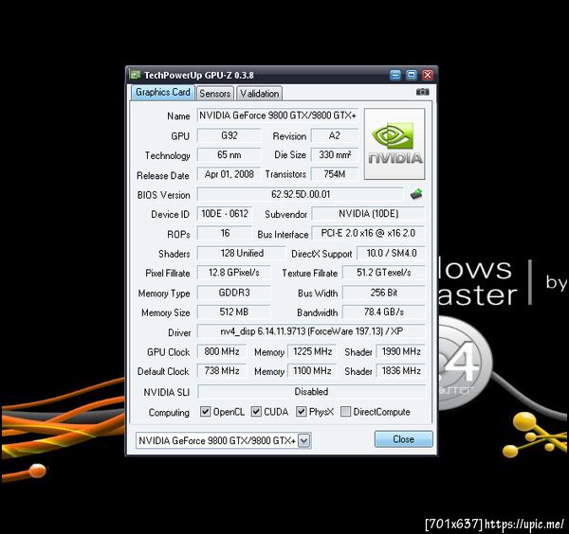This screenshot has width=569, height=534.
Task: Click the Driver field nv4_disp ForceWare 197.13
Action: [x=311, y=331]
